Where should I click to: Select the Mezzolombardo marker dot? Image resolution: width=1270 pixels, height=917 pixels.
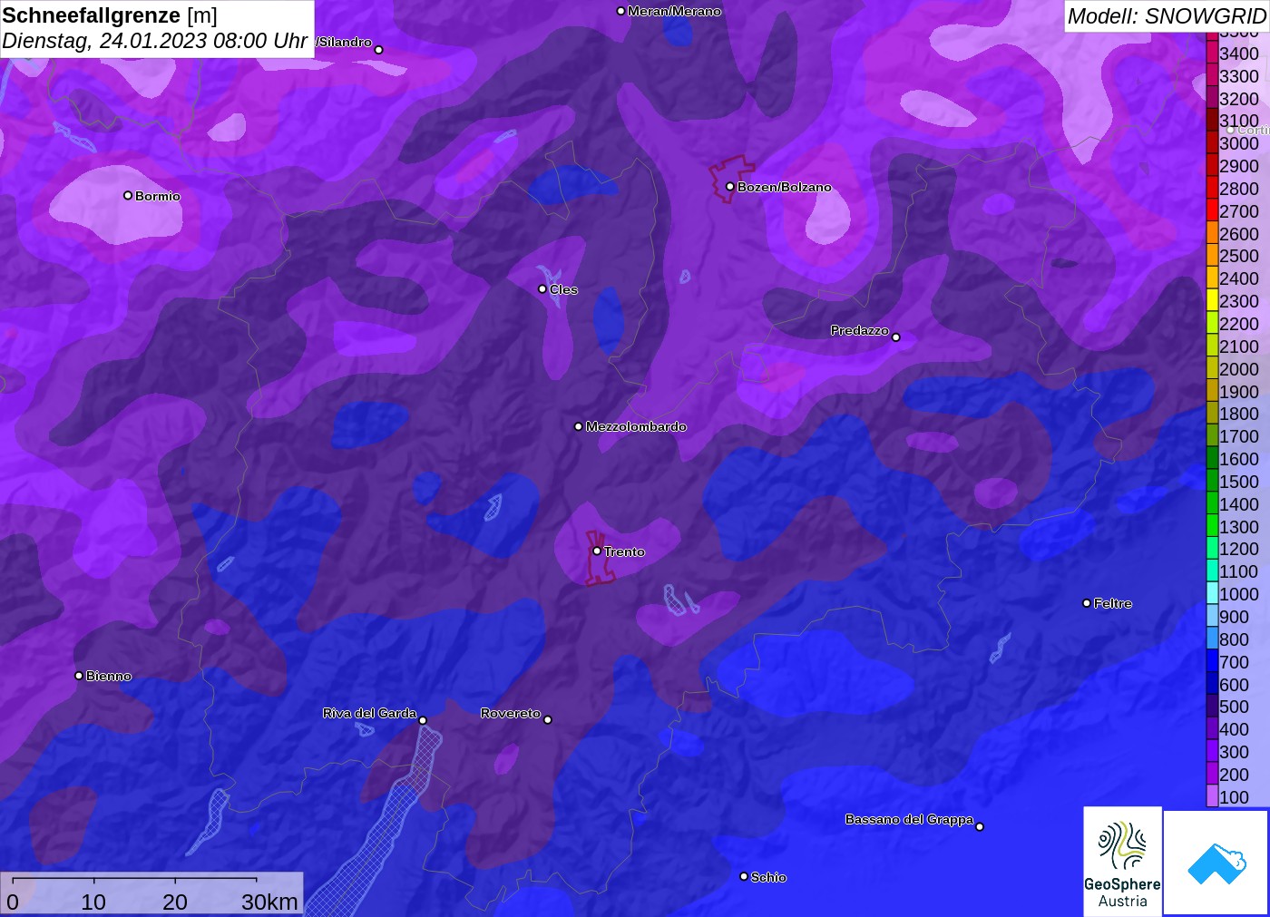[x=579, y=426]
